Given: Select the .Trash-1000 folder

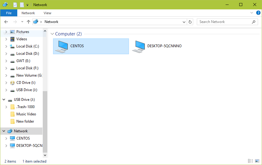Looking at the screenshot, I should [x=25, y=107].
